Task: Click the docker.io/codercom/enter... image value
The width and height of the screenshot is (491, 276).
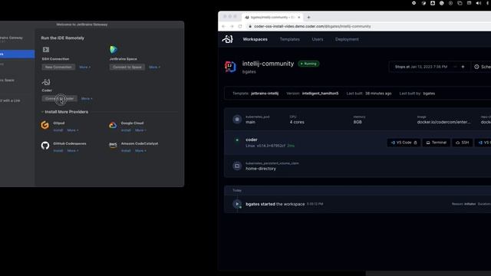Action: pyautogui.click(x=443, y=122)
